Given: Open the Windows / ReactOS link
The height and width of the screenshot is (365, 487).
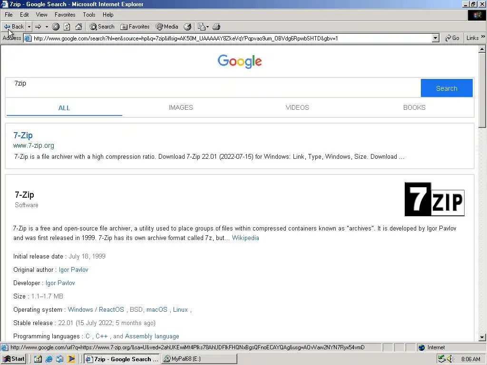Looking at the screenshot, I should (96, 310).
